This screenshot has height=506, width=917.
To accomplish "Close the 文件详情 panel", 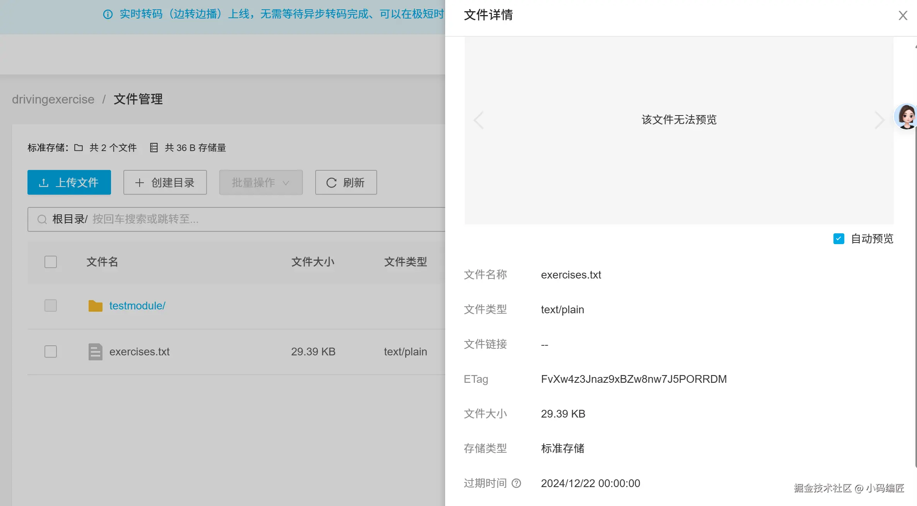I will click(x=903, y=15).
